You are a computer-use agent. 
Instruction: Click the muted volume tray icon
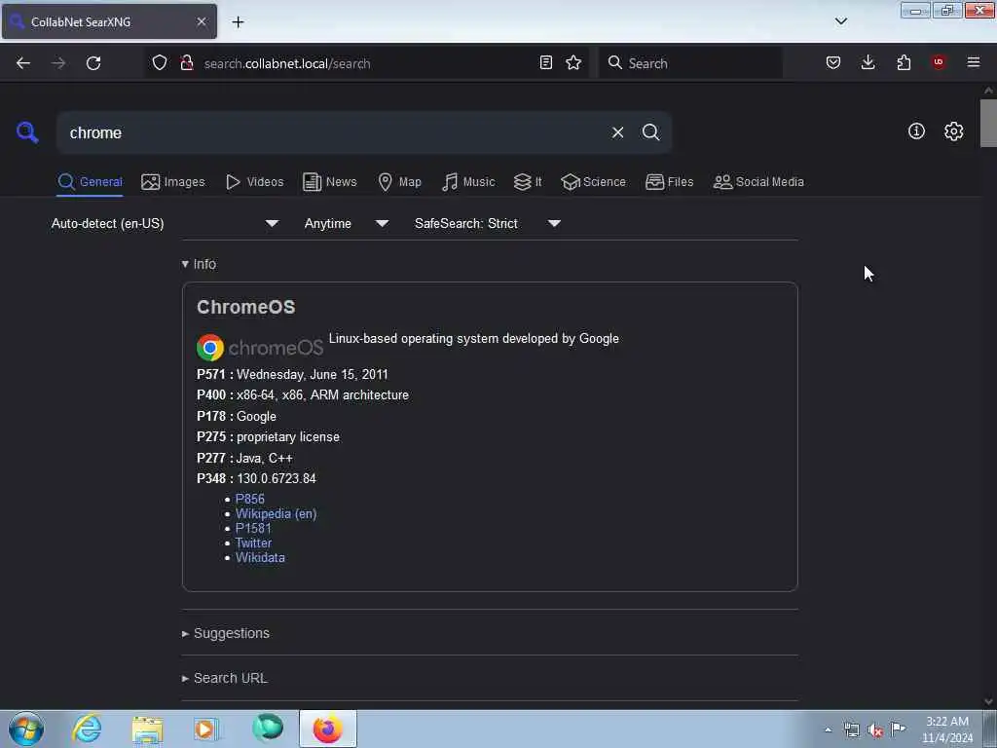[x=875, y=730]
